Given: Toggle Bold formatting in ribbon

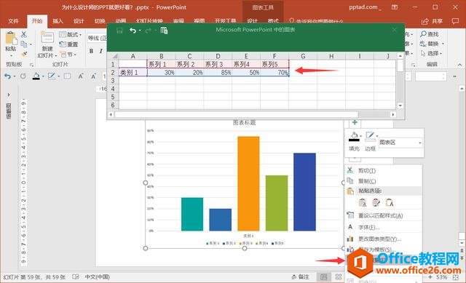Looking at the screenshot, I should (x=91, y=51).
